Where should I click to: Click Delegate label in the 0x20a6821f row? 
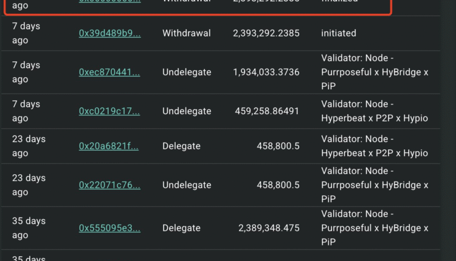tap(181, 146)
